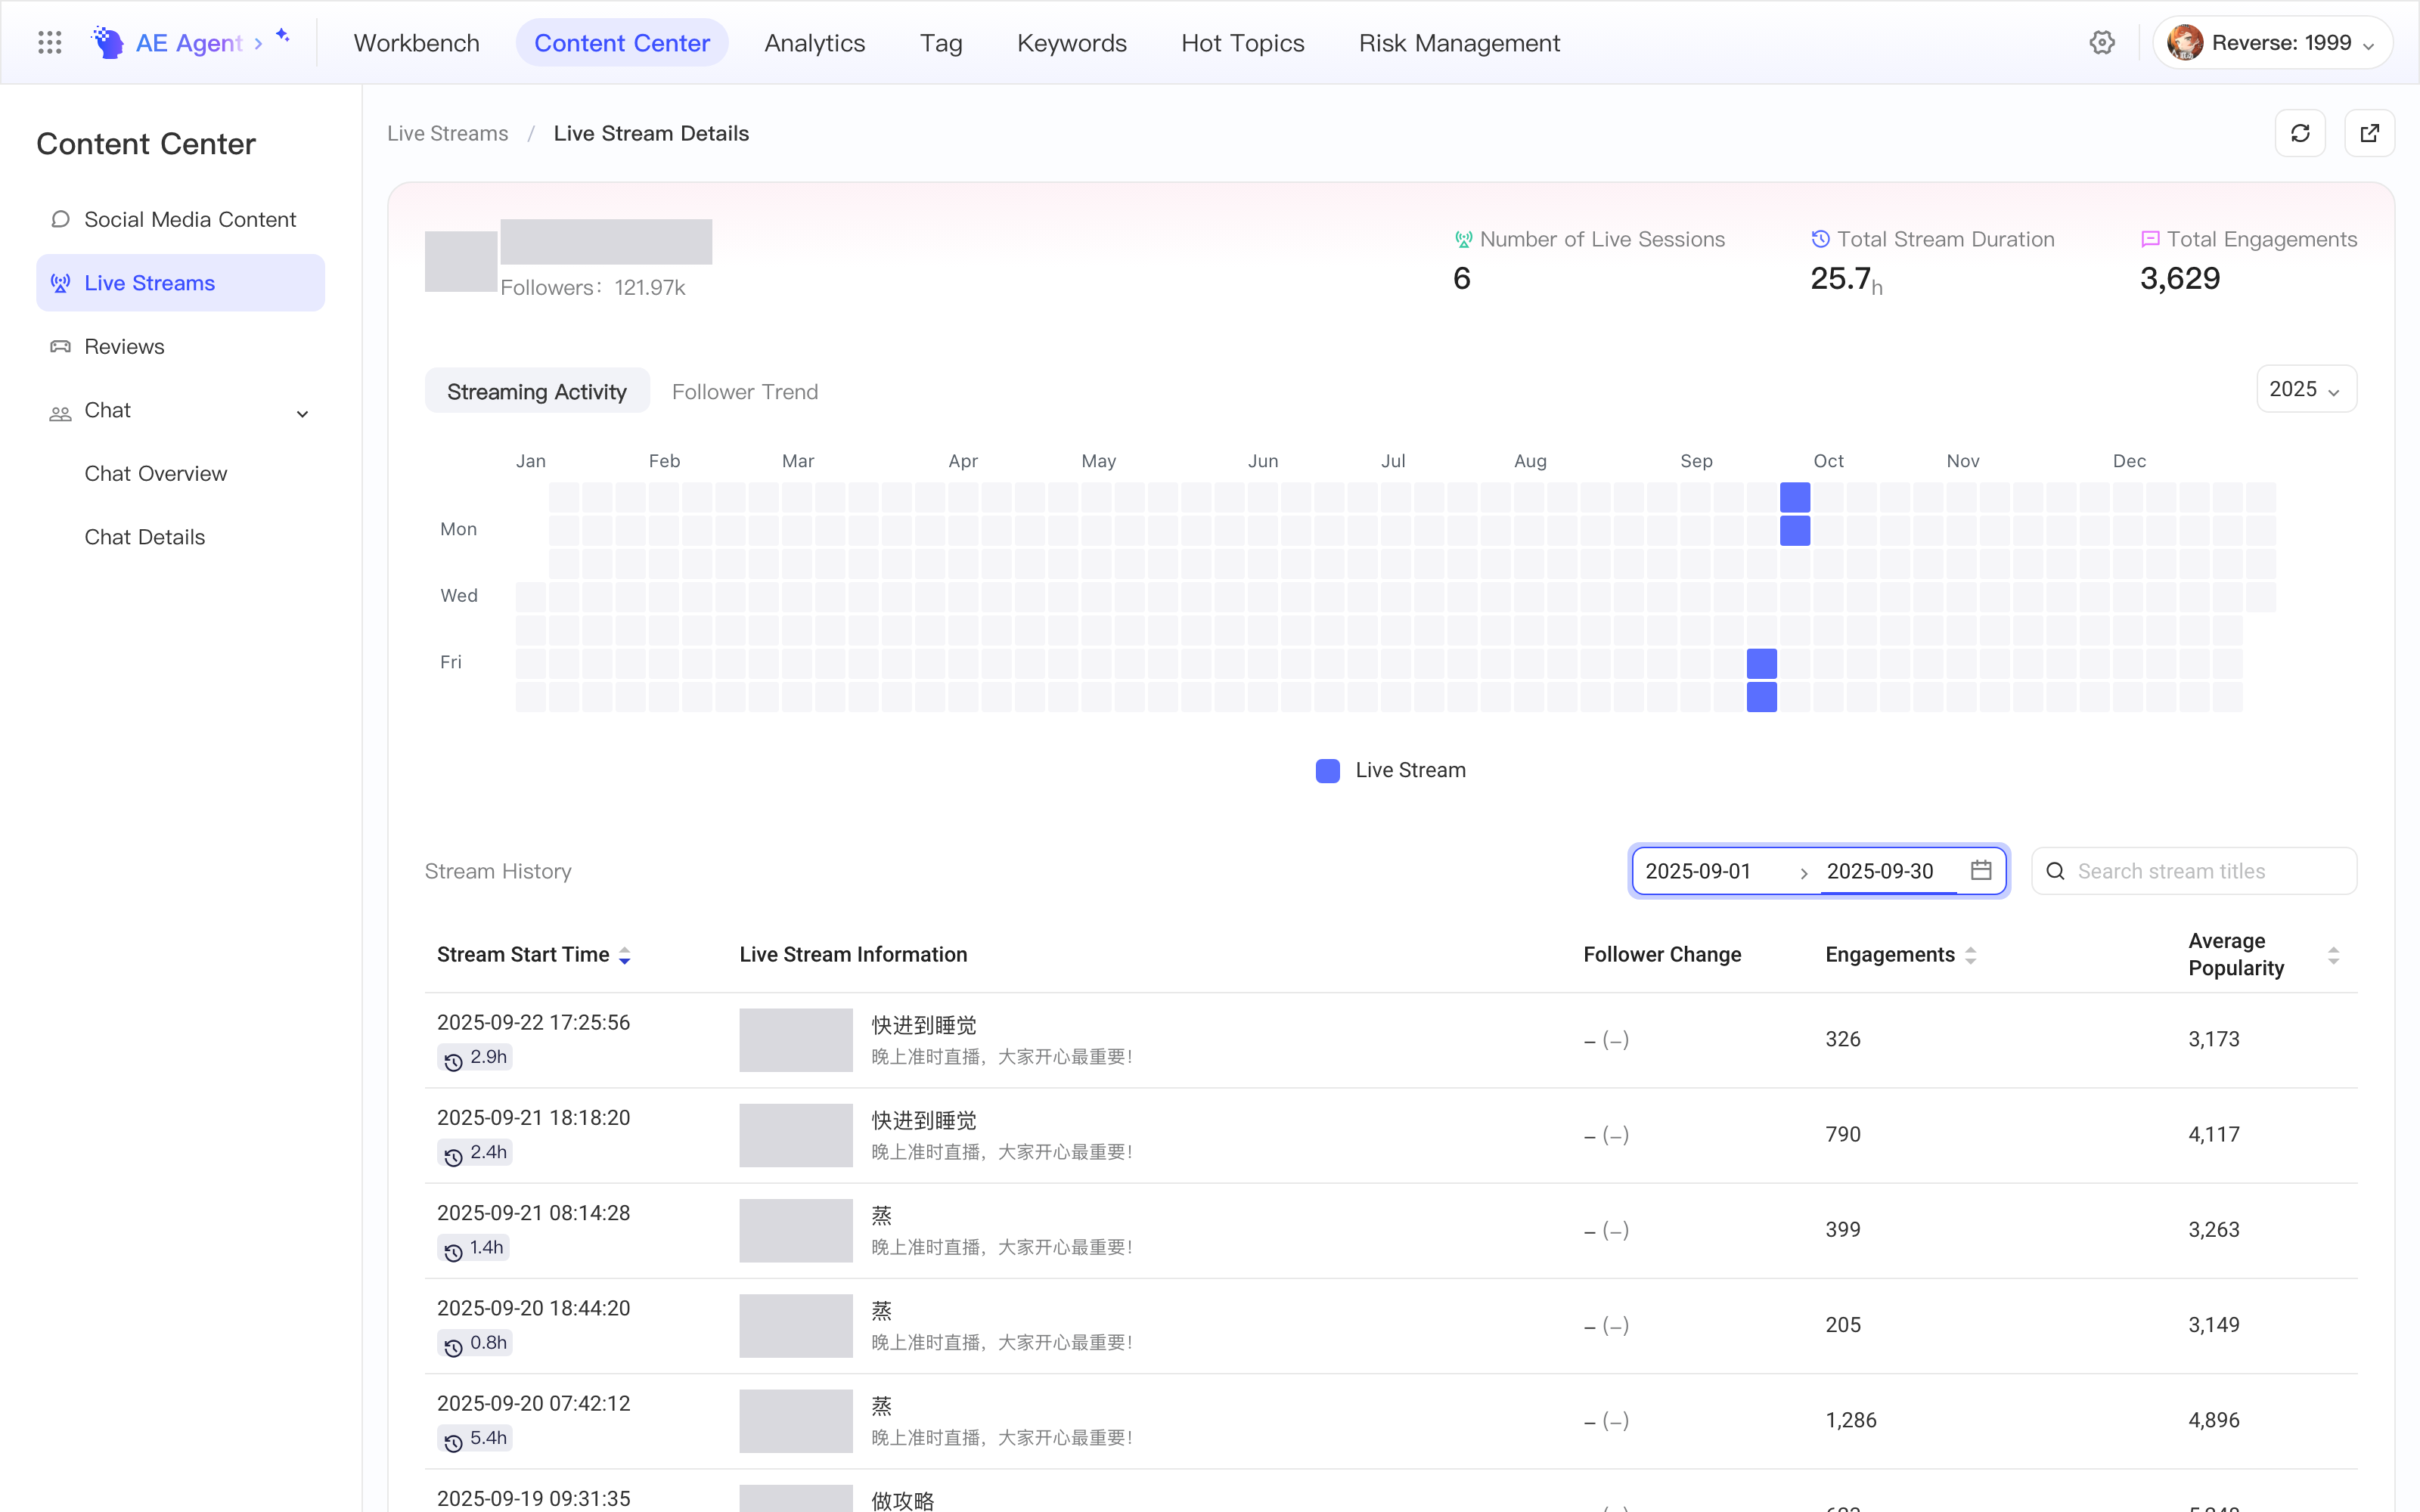
Task: Switch to the Follower Trend tab
Action: [x=745, y=391]
